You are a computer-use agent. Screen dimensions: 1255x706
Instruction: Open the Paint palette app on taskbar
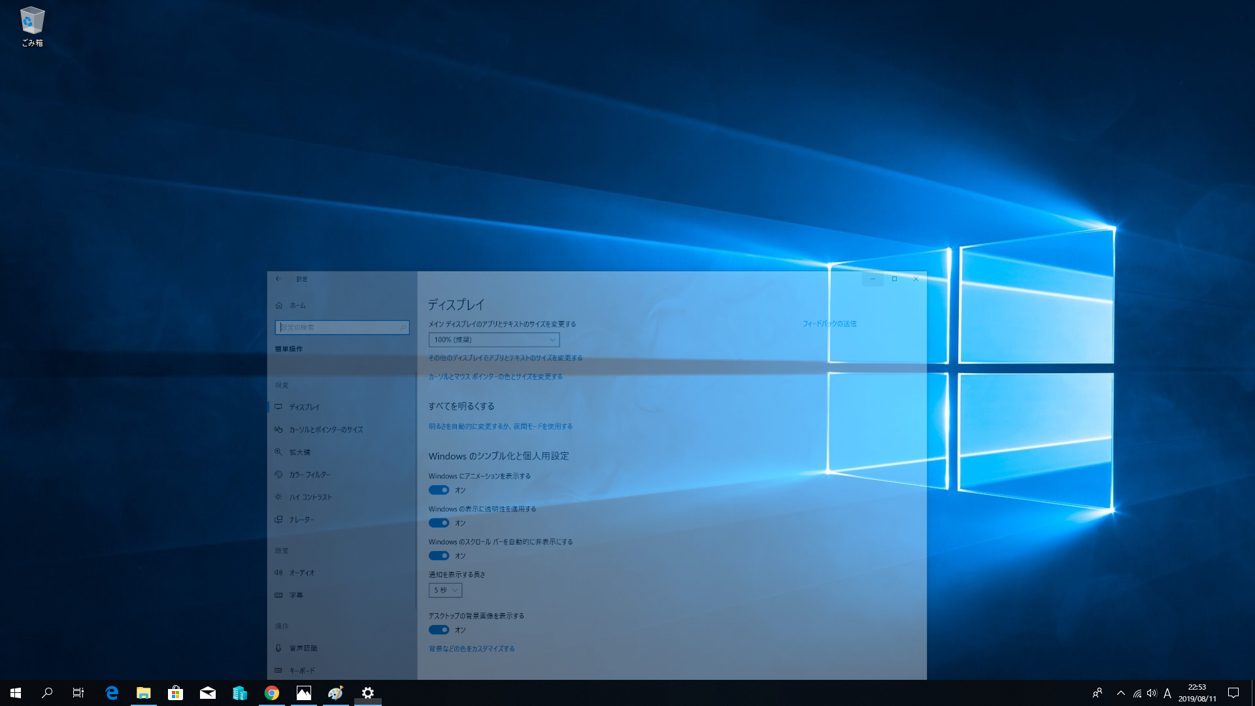(x=336, y=693)
